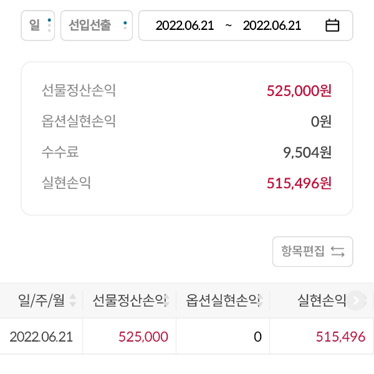Click the summary 실현손익 515,496원 amount
The width and height of the screenshot is (374, 374).
[299, 183]
